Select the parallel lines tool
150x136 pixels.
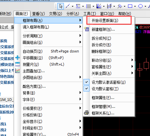(120, 6)
